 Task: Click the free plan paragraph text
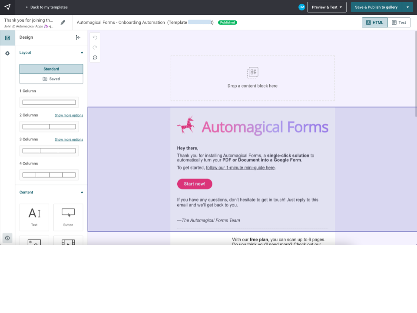click(x=278, y=241)
